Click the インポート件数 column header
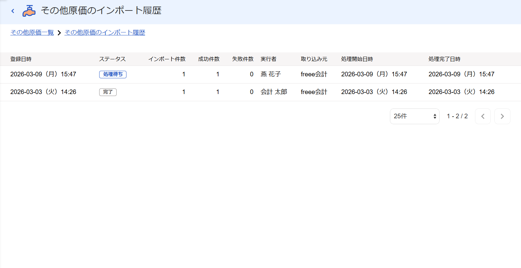 [167, 59]
